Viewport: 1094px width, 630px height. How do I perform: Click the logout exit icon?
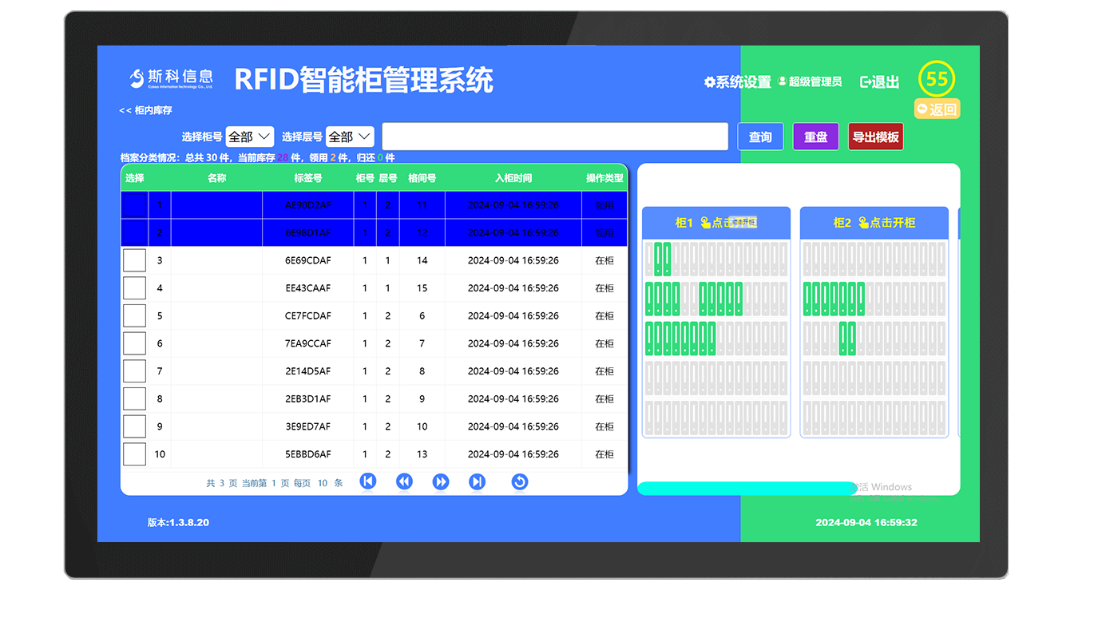pyautogui.click(x=865, y=81)
